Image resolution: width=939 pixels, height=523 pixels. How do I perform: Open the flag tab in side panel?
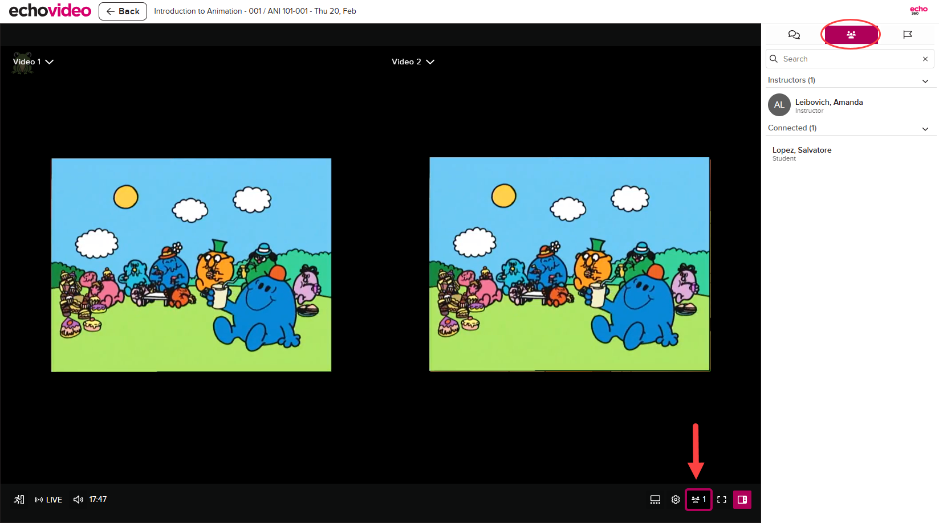click(907, 35)
